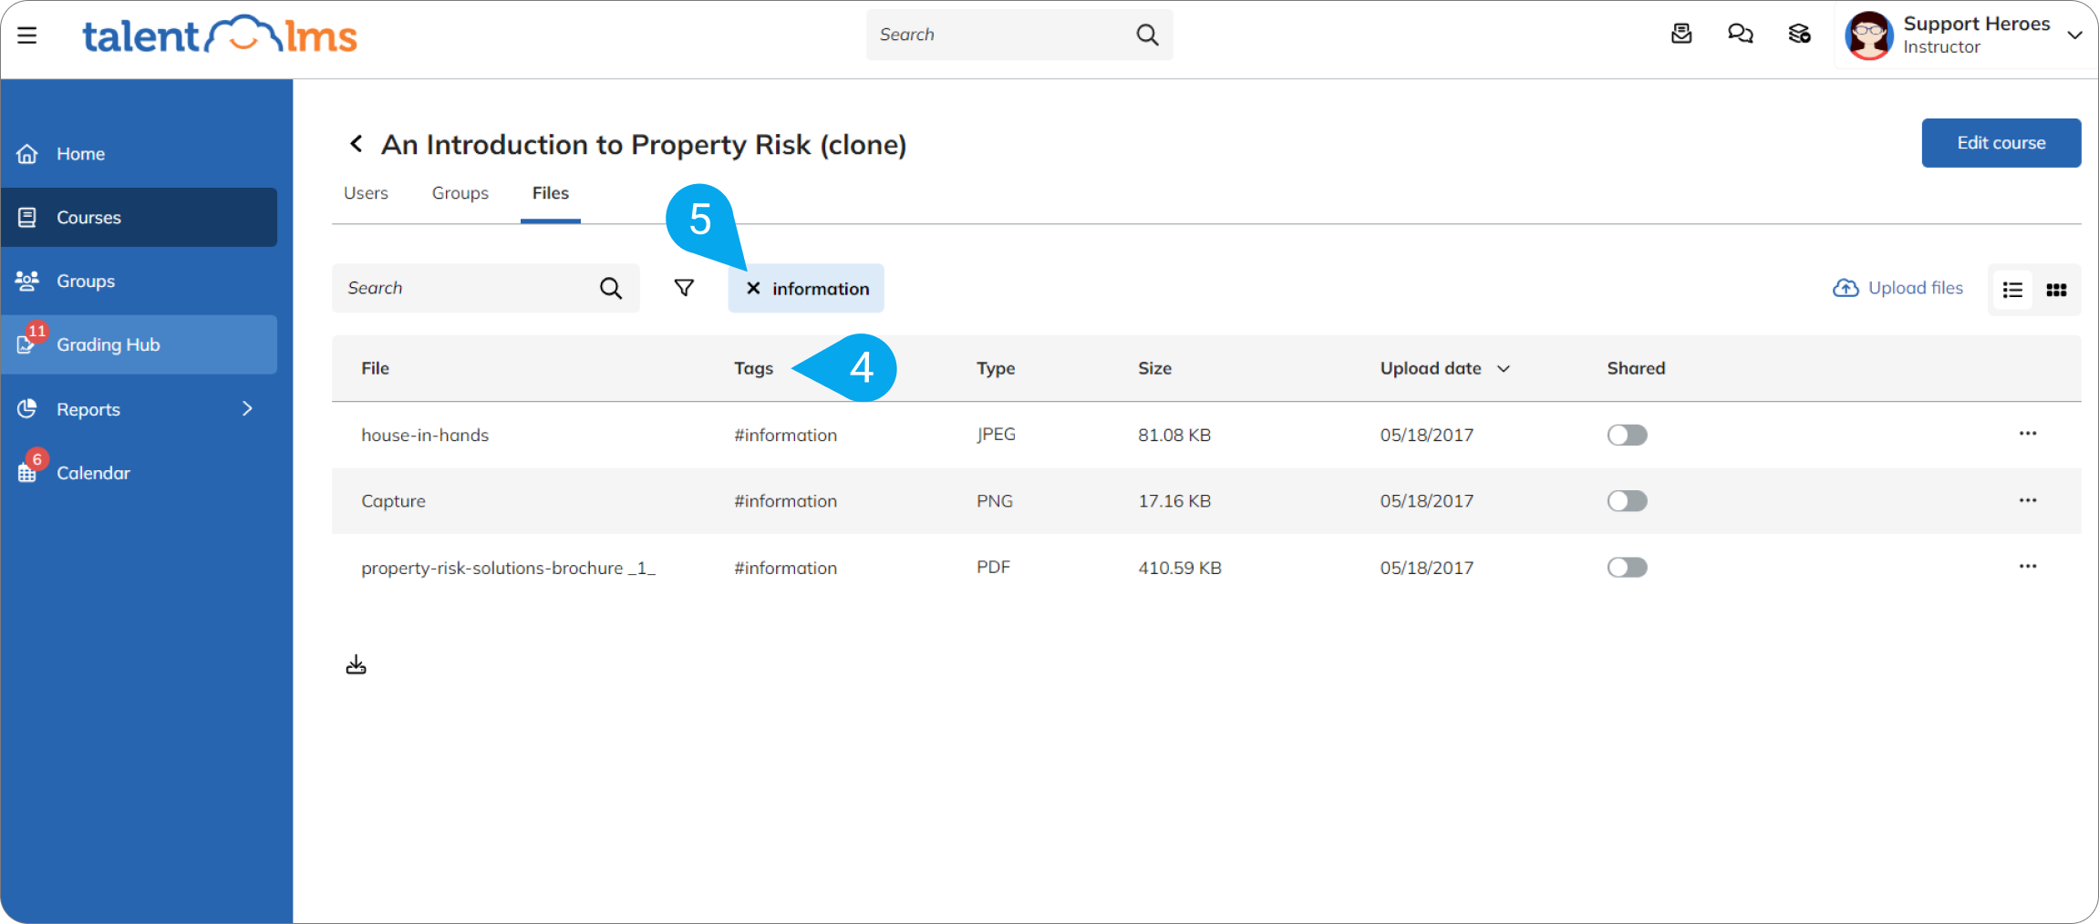Open options menu for house-in-hands
Image resolution: width=2099 pixels, height=924 pixels.
pos(2028,434)
